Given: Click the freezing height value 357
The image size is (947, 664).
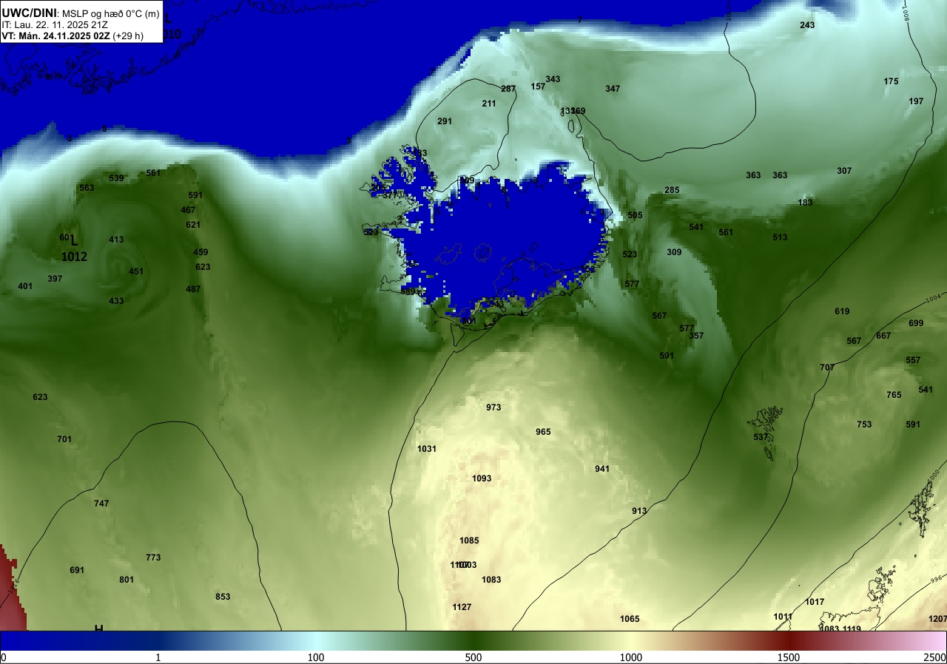Looking at the screenshot, I should pyautogui.click(x=696, y=336).
